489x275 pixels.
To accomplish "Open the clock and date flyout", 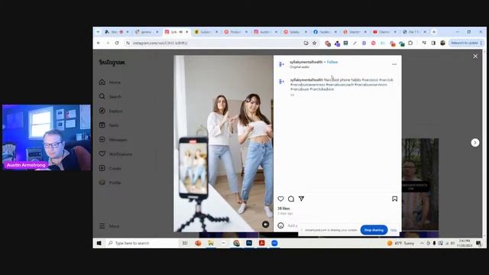I will pyautogui.click(x=465, y=243).
